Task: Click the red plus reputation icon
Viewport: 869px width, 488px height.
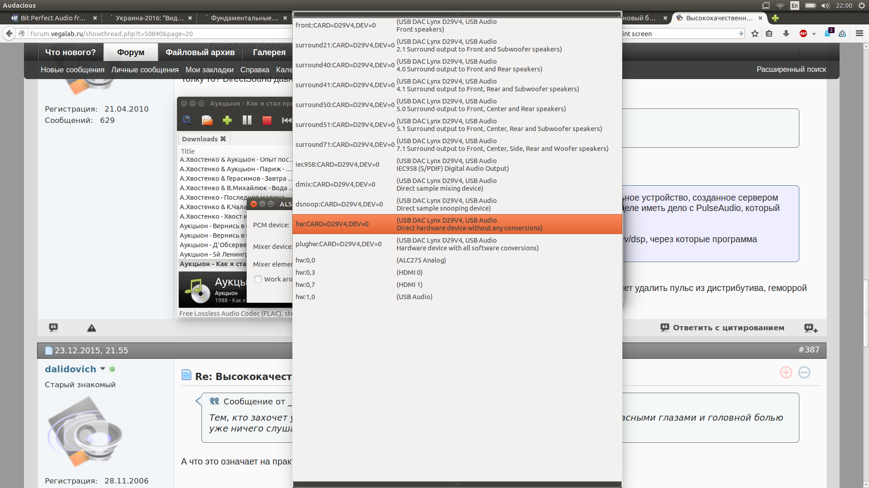Action: [x=786, y=372]
